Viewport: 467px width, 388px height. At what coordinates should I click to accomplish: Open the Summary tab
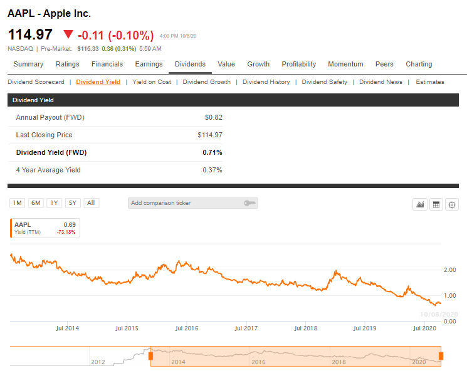29,64
